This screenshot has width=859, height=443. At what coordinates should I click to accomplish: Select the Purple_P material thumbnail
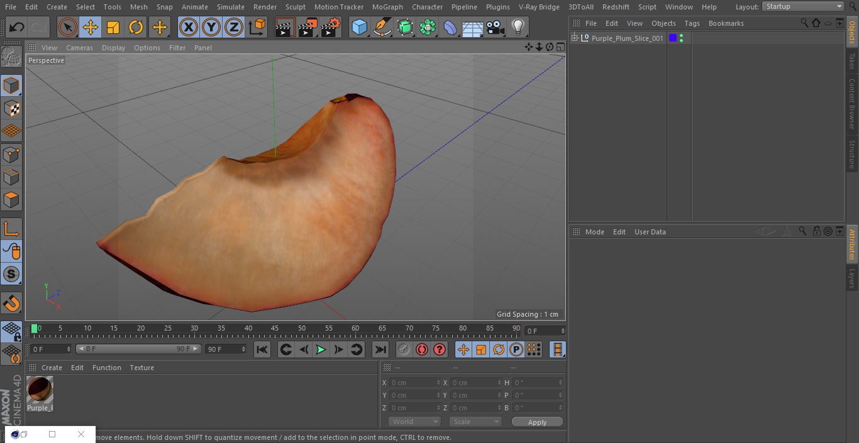(x=40, y=390)
